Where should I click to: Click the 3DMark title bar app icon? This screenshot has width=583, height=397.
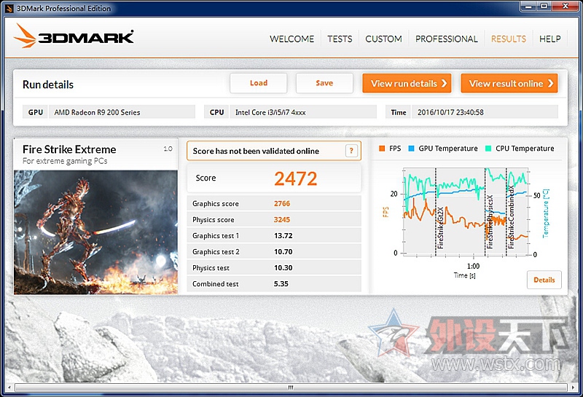pos(9,8)
